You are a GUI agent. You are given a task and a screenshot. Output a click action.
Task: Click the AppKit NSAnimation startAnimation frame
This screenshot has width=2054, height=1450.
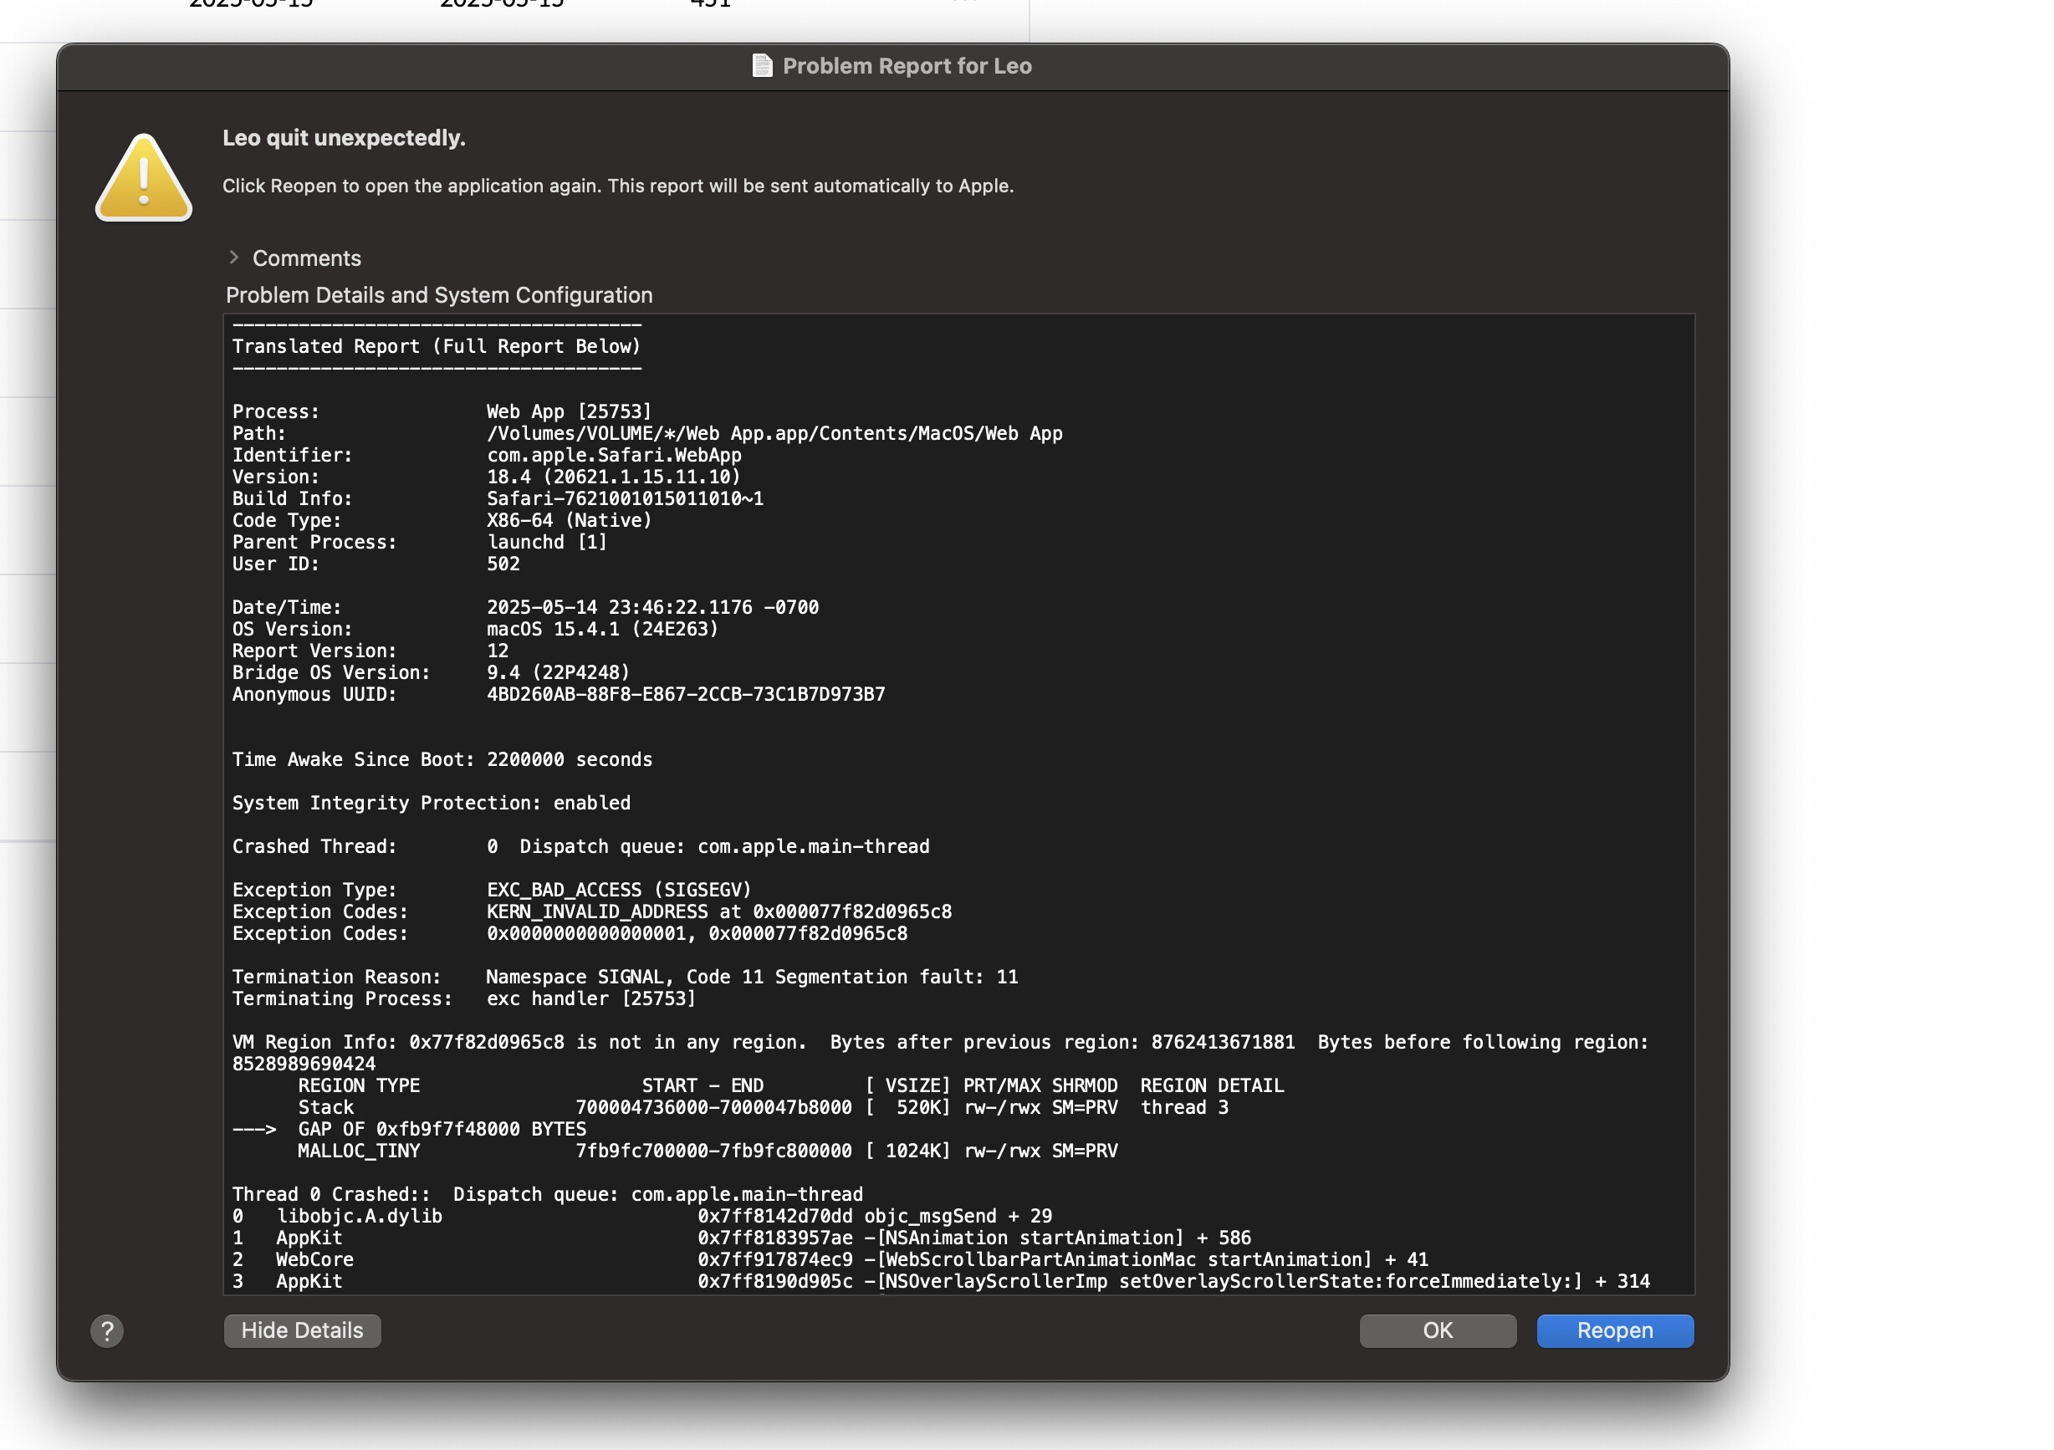click(x=742, y=1238)
